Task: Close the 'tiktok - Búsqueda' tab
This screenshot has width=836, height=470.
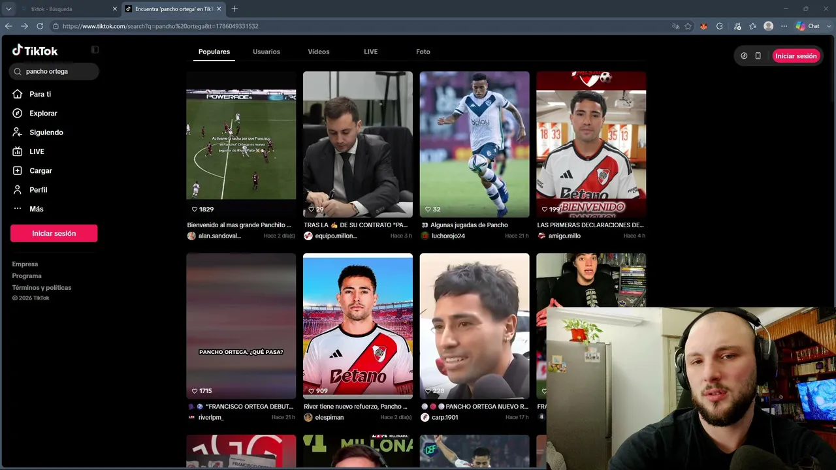Action: (x=115, y=9)
